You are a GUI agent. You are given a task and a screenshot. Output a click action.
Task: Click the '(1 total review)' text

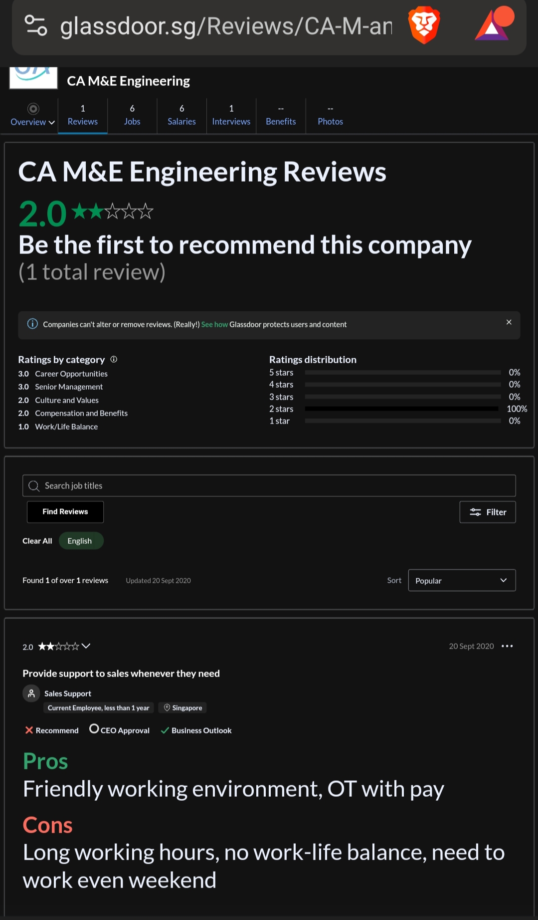(x=92, y=272)
